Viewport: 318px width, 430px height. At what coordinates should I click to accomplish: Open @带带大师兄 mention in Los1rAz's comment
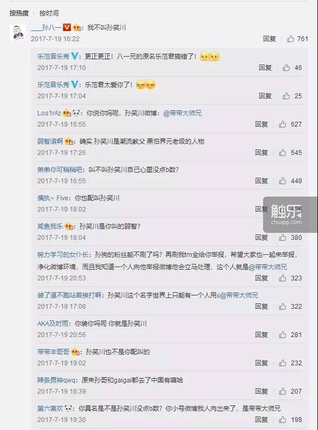182,113
